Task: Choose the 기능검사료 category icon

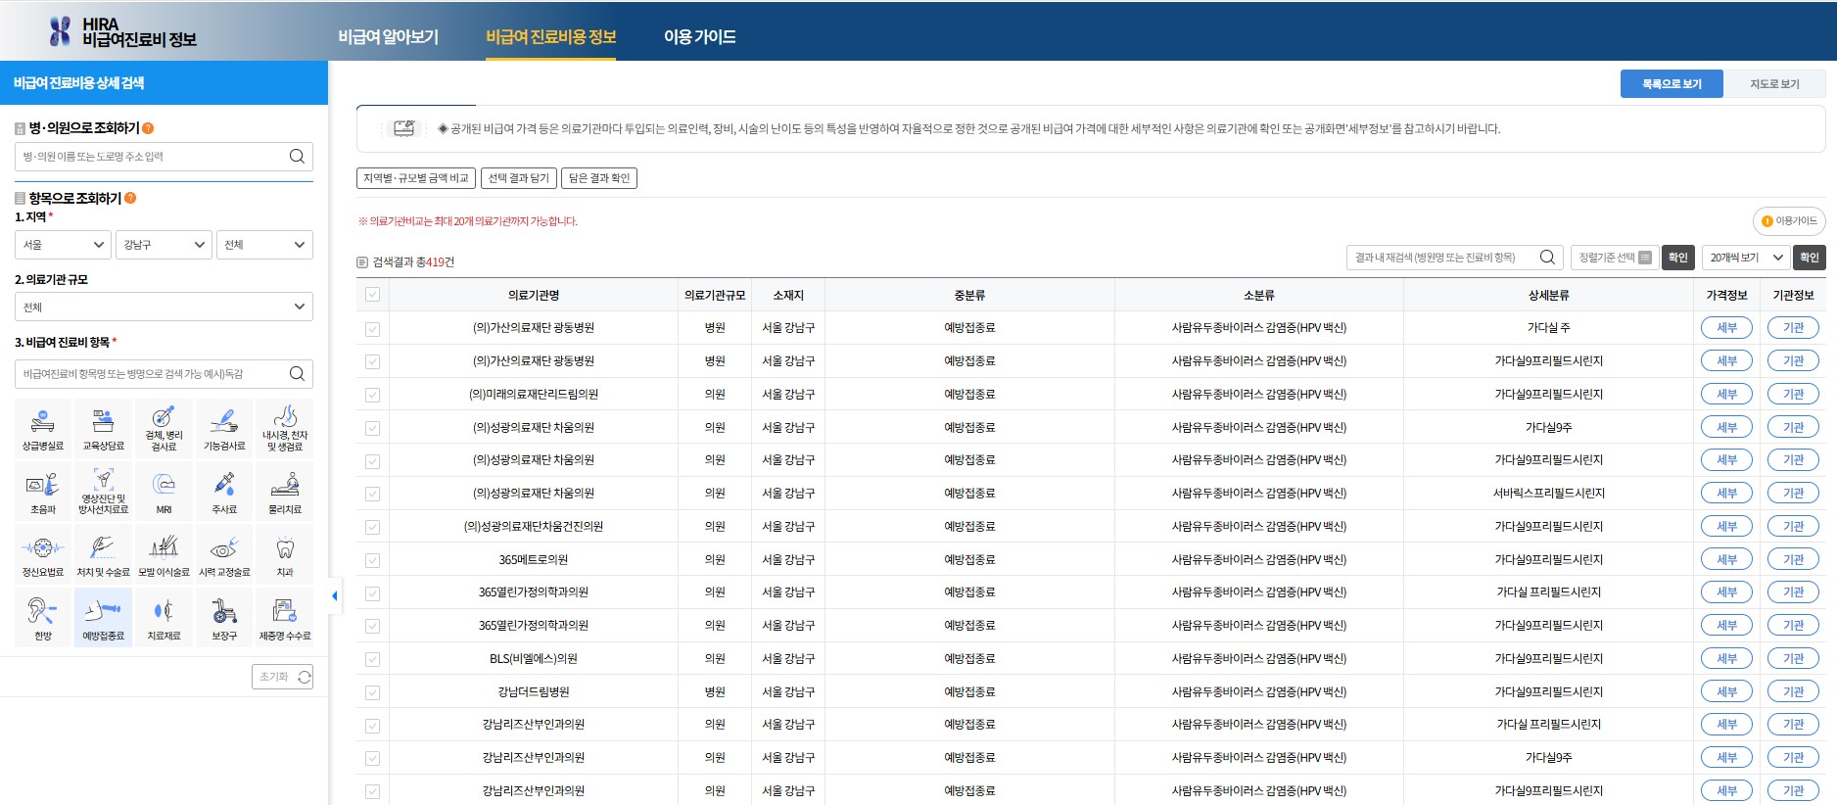Action: tap(224, 428)
